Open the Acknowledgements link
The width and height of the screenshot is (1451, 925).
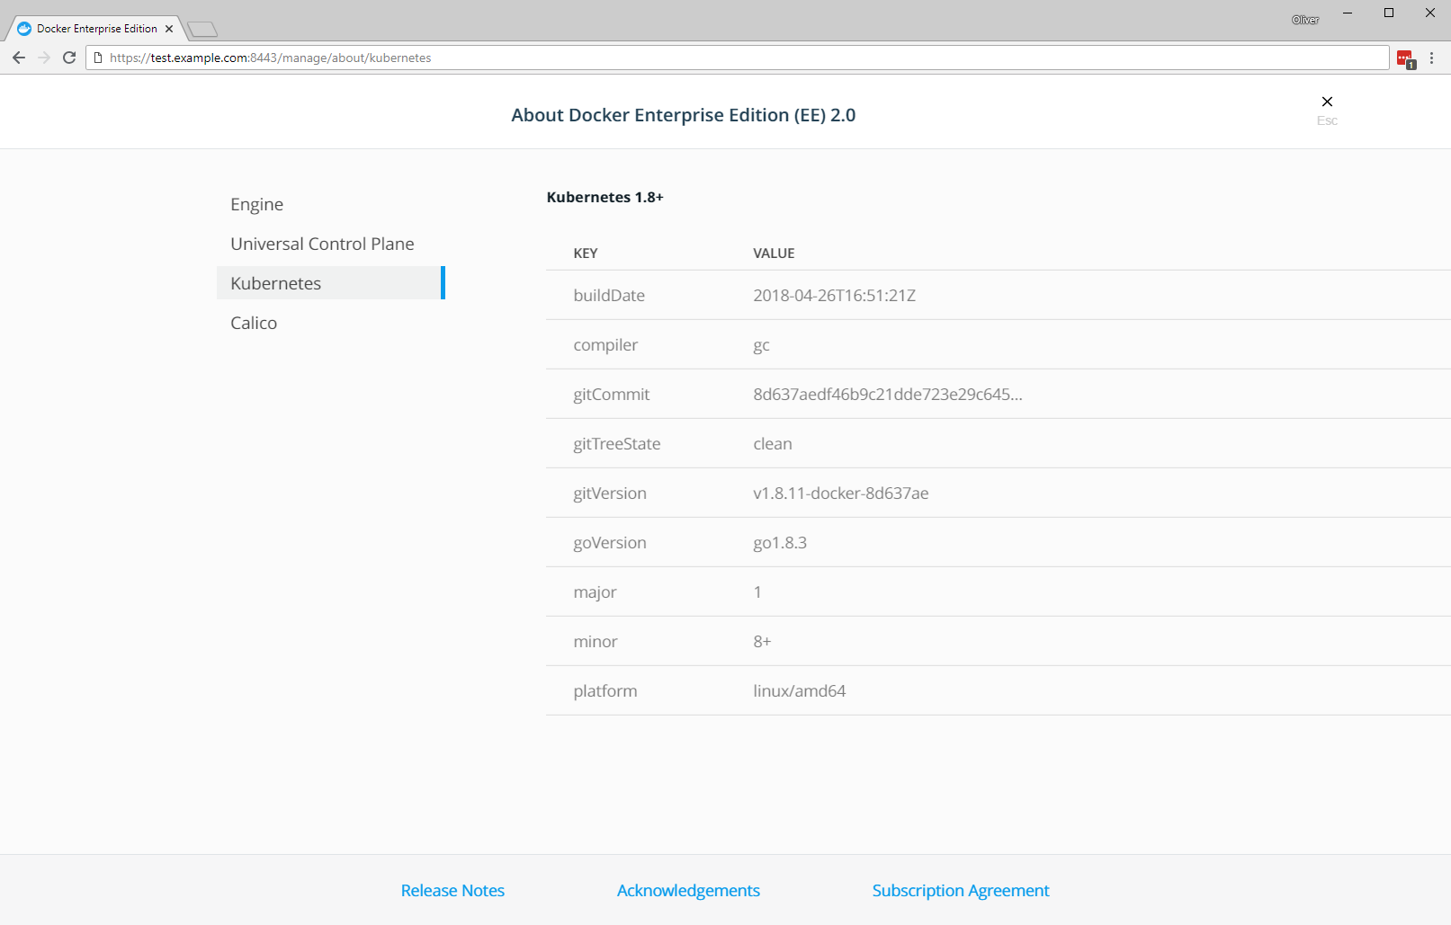click(687, 890)
